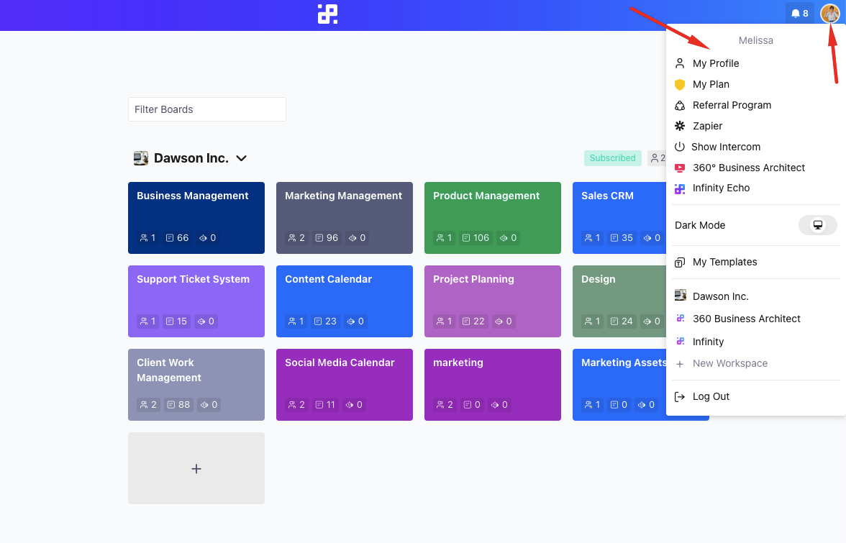
Task: Click the yellow My Plan badge icon
Action: (679, 84)
